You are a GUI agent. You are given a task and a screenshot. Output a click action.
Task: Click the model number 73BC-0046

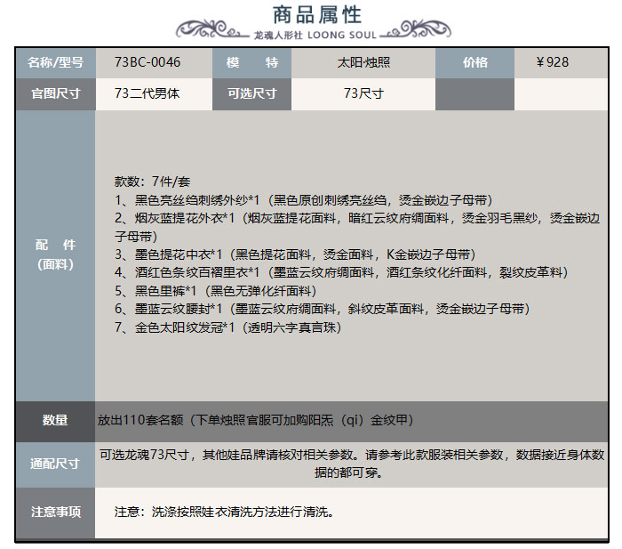click(x=148, y=62)
